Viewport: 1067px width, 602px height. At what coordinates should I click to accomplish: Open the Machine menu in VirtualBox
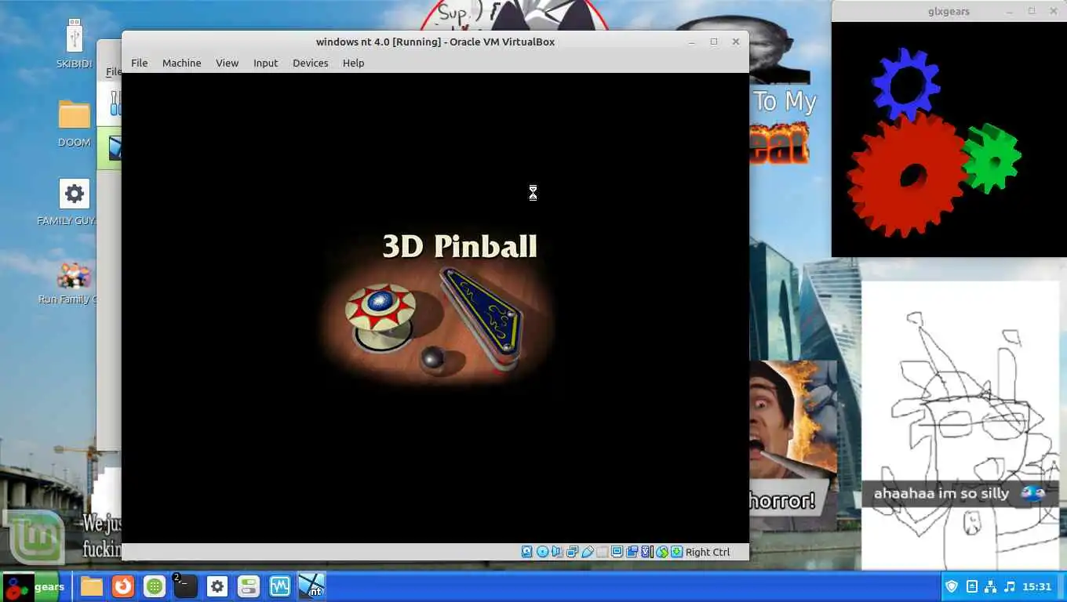point(181,63)
